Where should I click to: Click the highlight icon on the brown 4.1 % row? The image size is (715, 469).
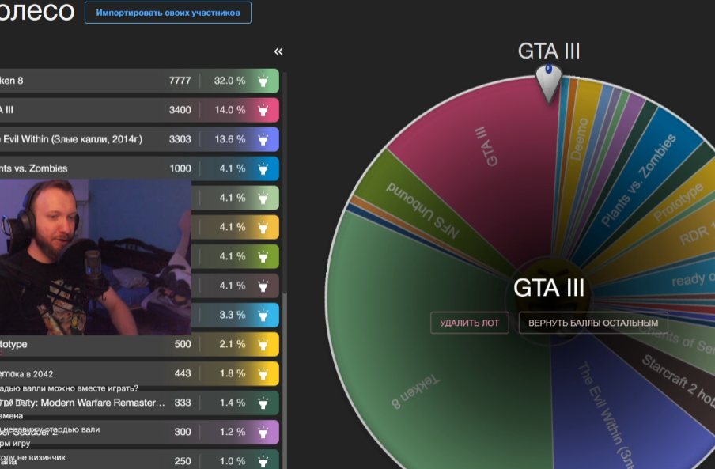tap(263, 286)
